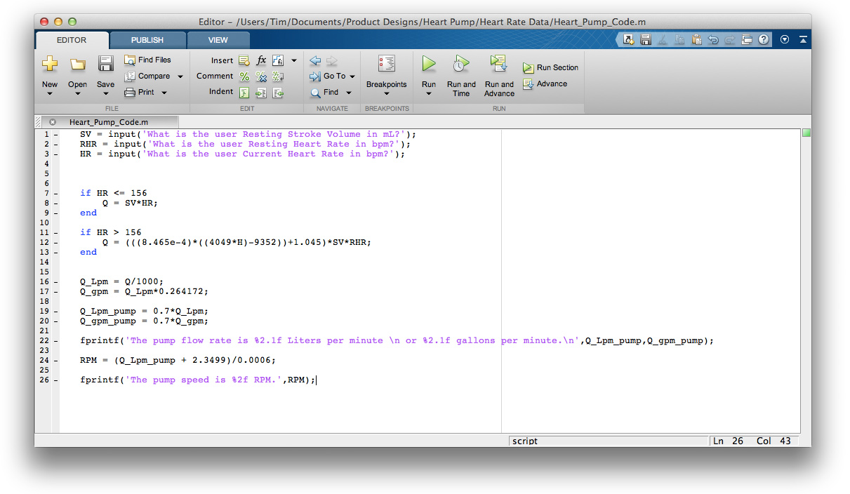Click the Advance button
This screenshot has width=850, height=494.
[x=545, y=84]
